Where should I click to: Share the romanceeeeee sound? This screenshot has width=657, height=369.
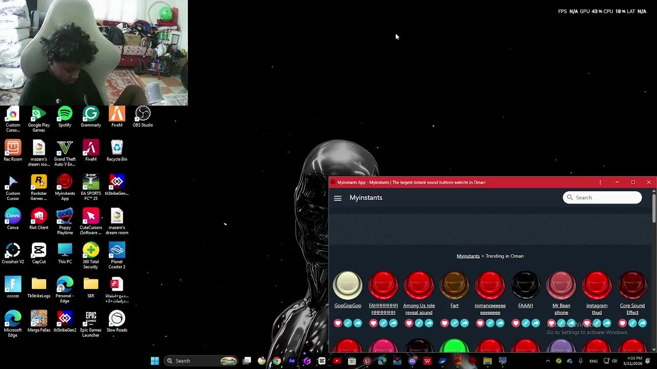pos(500,323)
